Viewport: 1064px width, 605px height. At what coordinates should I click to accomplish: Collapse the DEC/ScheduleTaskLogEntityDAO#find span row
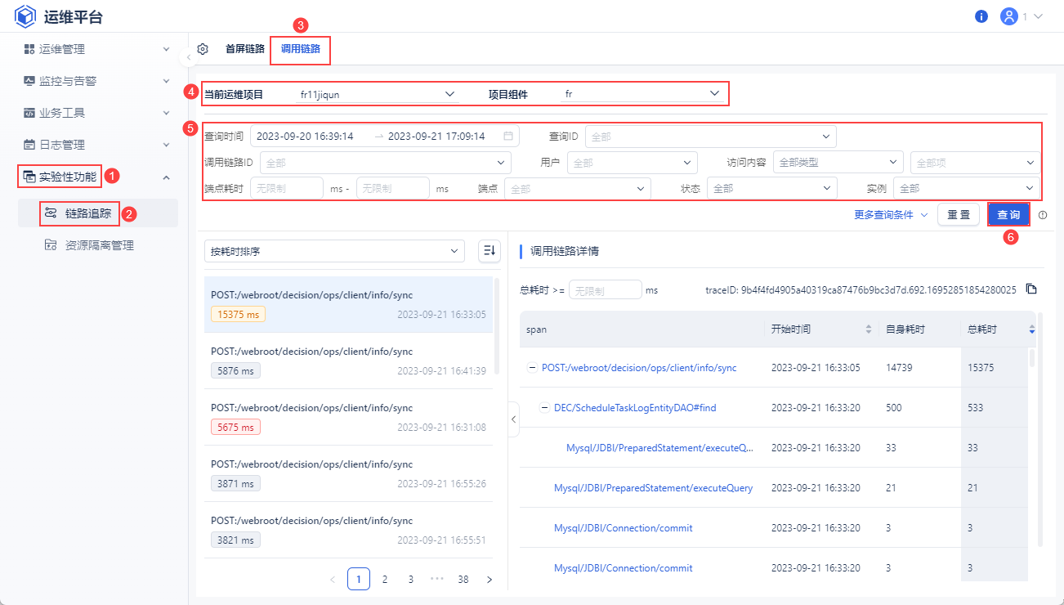[x=545, y=408]
